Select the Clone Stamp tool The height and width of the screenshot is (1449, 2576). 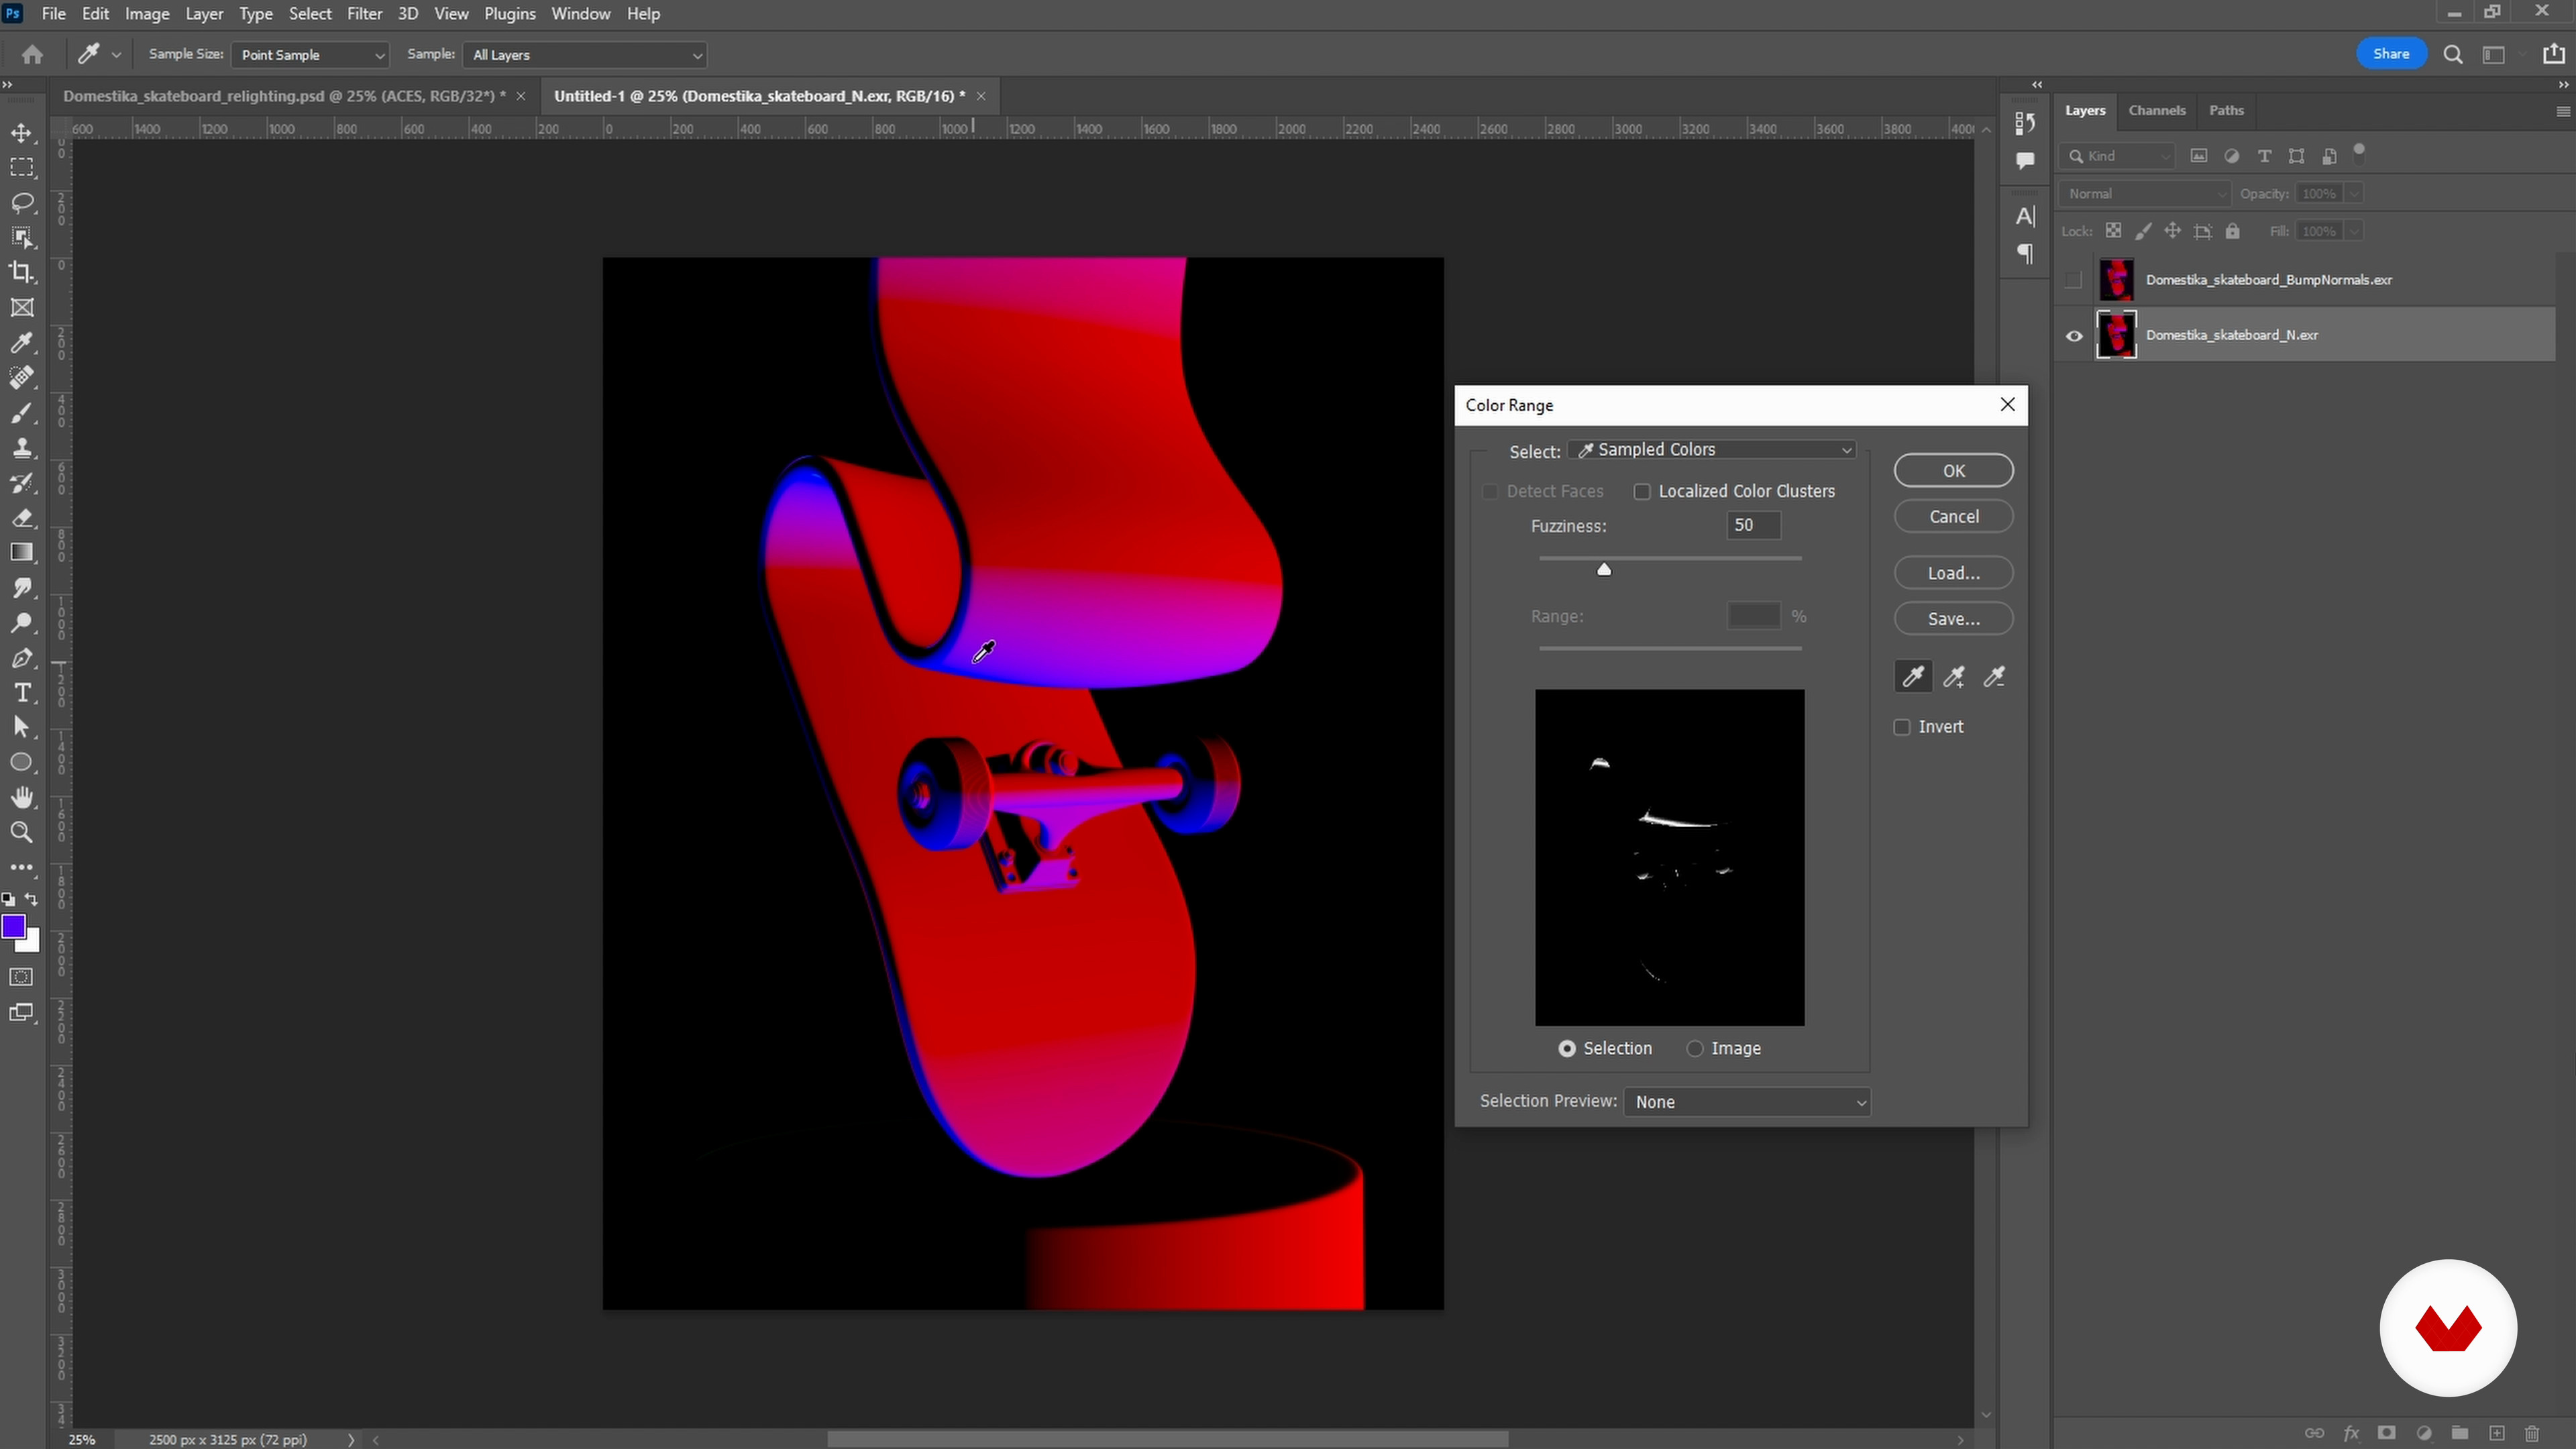[22, 448]
